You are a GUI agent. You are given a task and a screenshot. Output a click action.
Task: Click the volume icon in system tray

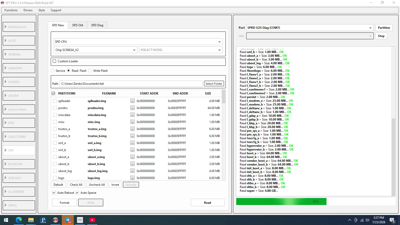point(367,220)
